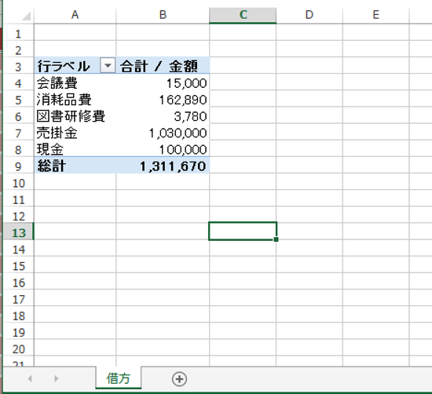The width and height of the screenshot is (432, 394).
Task: Select row 13 header
Action: coord(18,232)
